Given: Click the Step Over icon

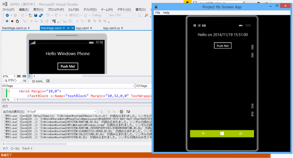Looking at the screenshot, I should click(x=42, y=21).
